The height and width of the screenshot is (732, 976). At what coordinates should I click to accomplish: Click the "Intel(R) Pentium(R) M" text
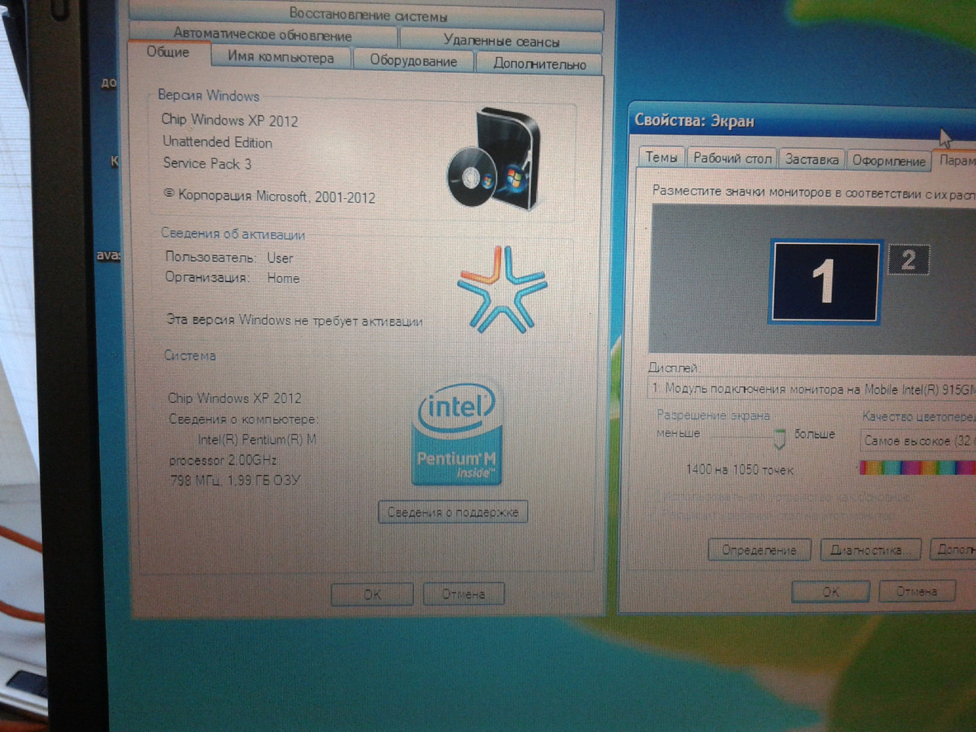tap(257, 439)
